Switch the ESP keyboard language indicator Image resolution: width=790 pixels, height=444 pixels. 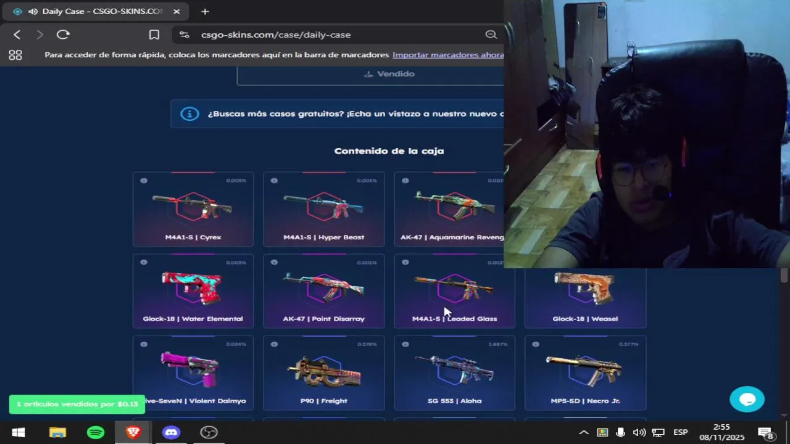click(681, 432)
